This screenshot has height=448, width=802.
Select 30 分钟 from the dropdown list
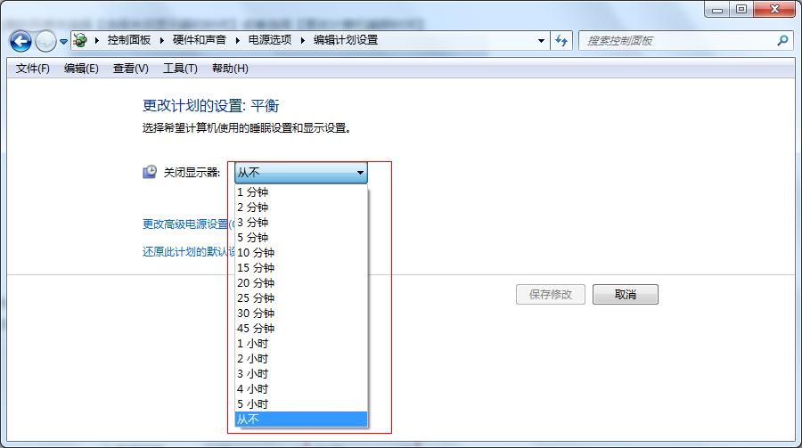coord(301,313)
